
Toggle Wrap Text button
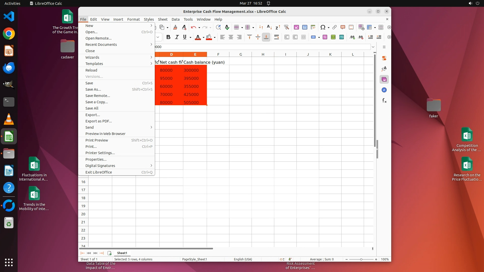277,37
